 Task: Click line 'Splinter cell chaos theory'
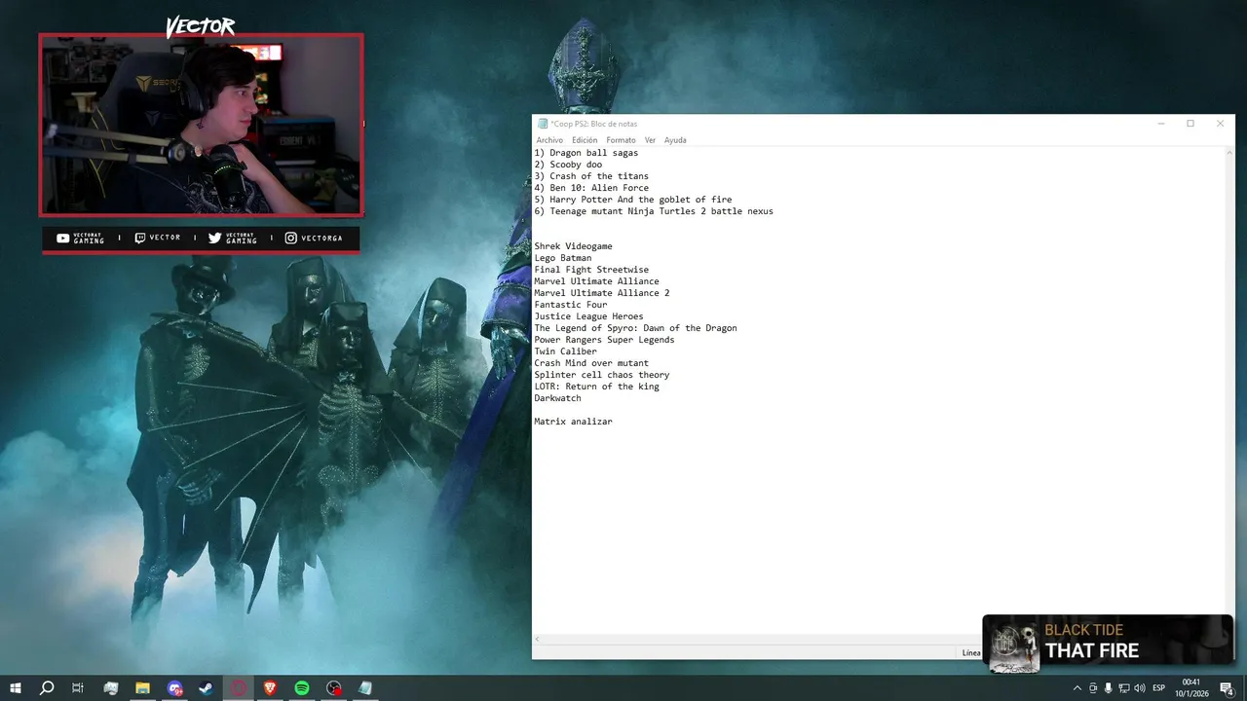tap(602, 375)
